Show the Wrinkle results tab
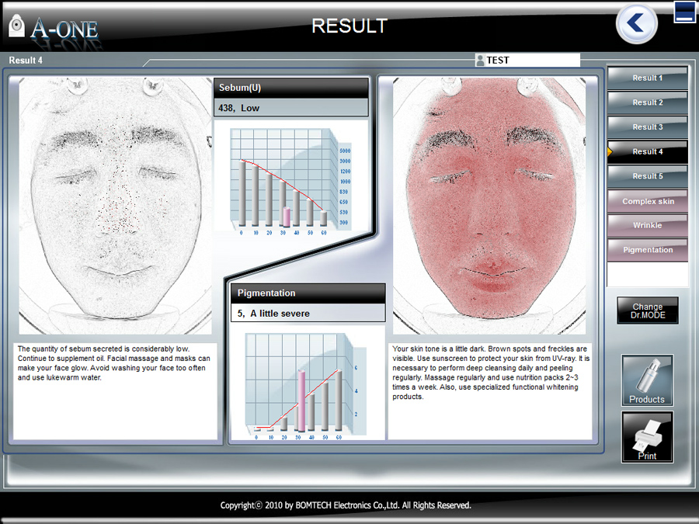Image resolution: width=699 pixels, height=524 pixels. [647, 225]
